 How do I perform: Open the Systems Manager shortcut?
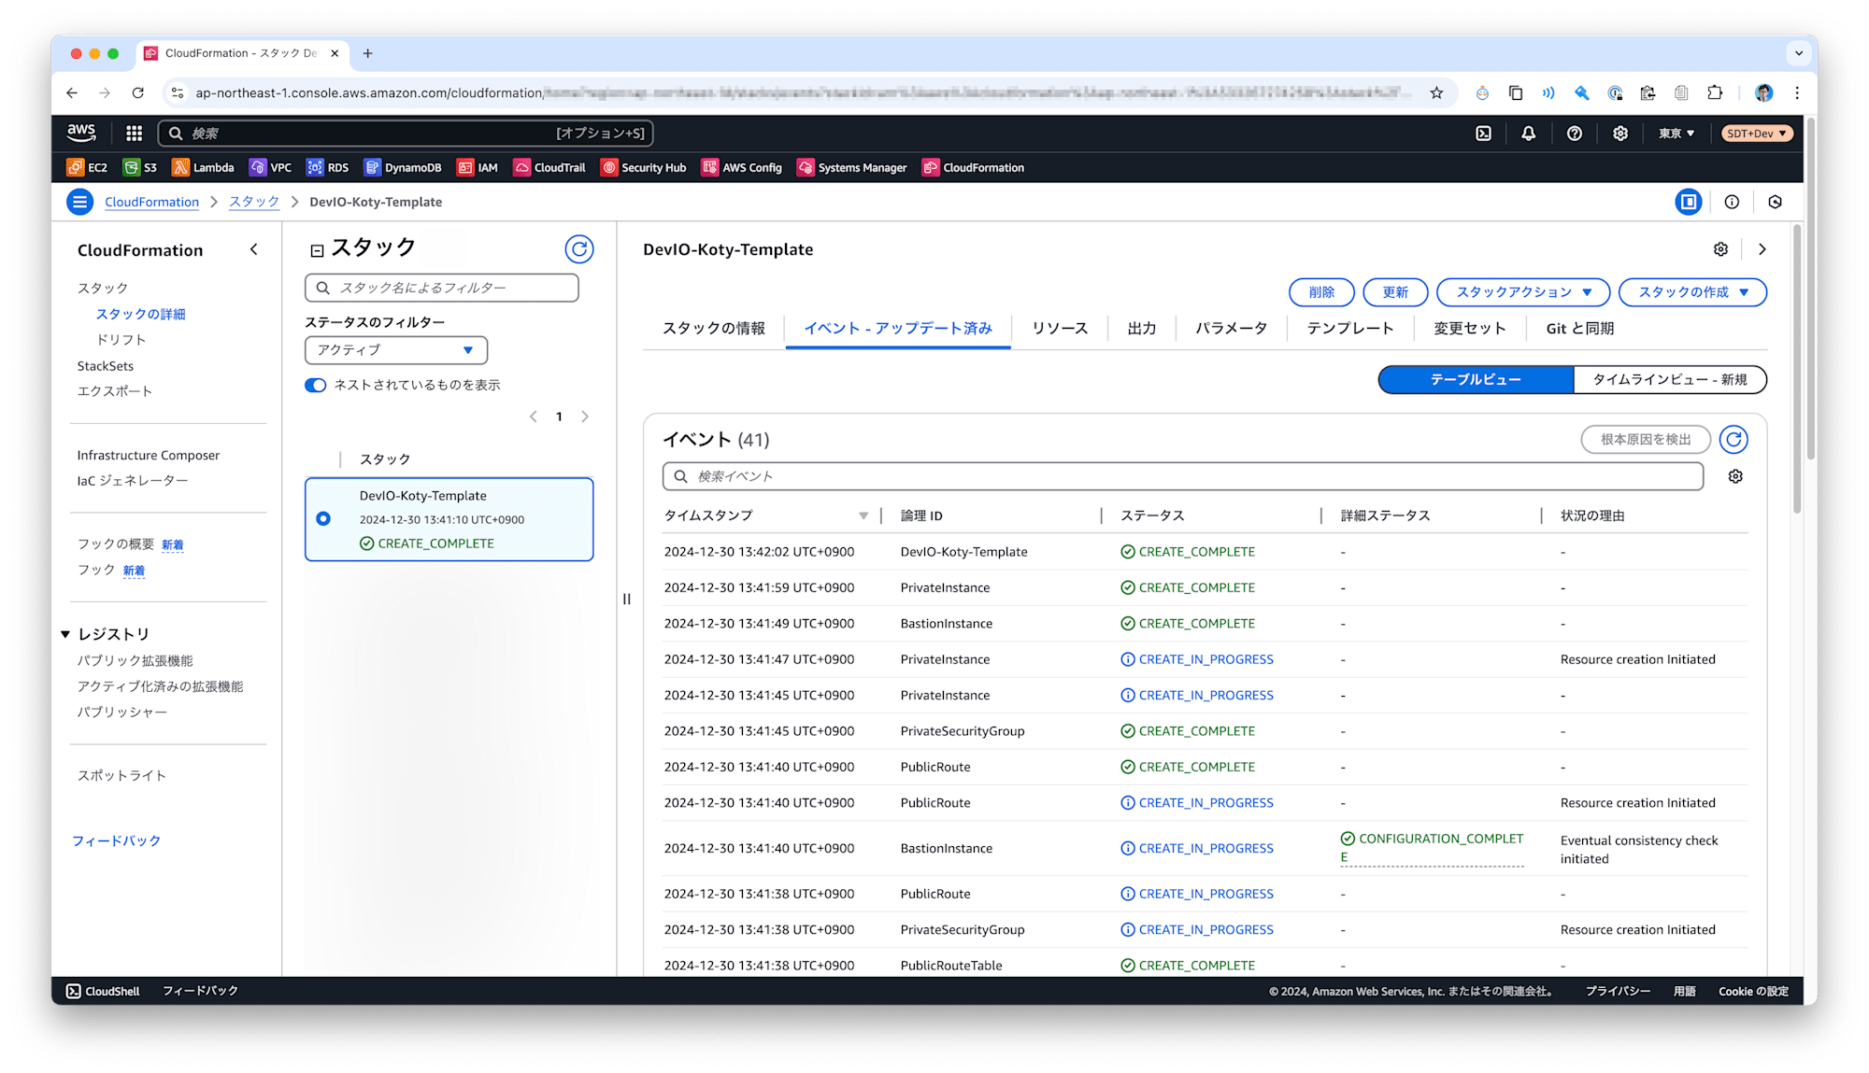click(852, 168)
